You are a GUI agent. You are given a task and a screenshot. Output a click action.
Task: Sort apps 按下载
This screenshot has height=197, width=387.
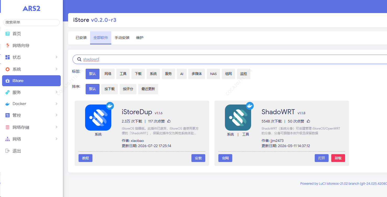(x=109, y=89)
